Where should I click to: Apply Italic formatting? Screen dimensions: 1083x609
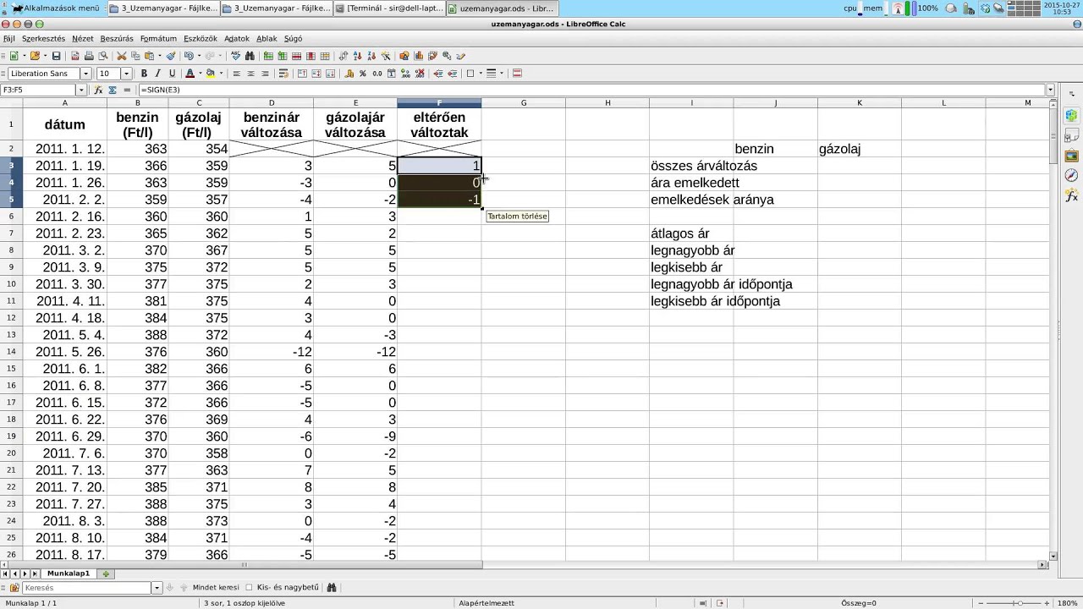157,74
